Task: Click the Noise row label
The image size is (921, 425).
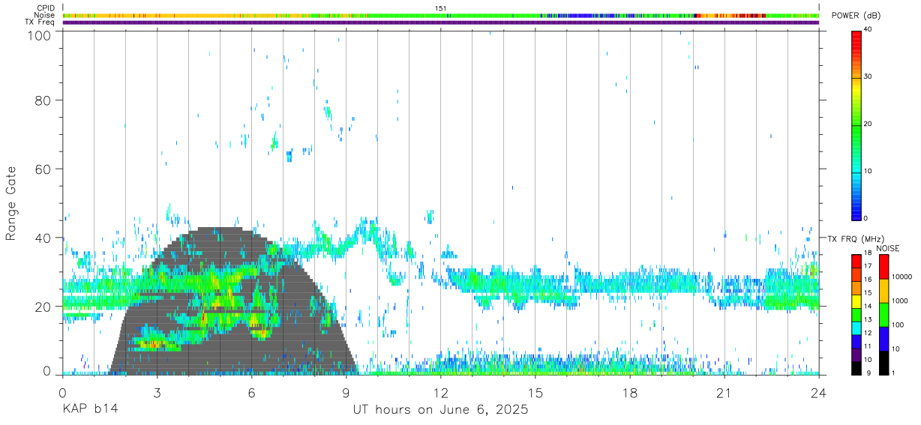Action: (x=43, y=15)
